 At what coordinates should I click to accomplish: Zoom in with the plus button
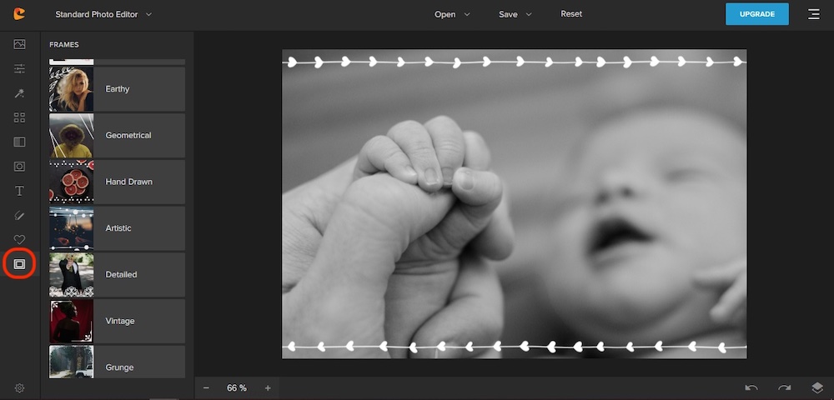pyautogui.click(x=268, y=387)
